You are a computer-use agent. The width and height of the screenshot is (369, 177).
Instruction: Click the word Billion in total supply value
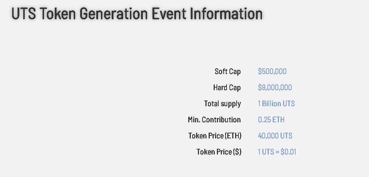tap(272, 104)
